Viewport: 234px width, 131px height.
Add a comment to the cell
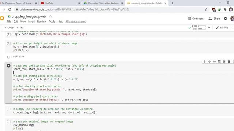pos(219,61)
